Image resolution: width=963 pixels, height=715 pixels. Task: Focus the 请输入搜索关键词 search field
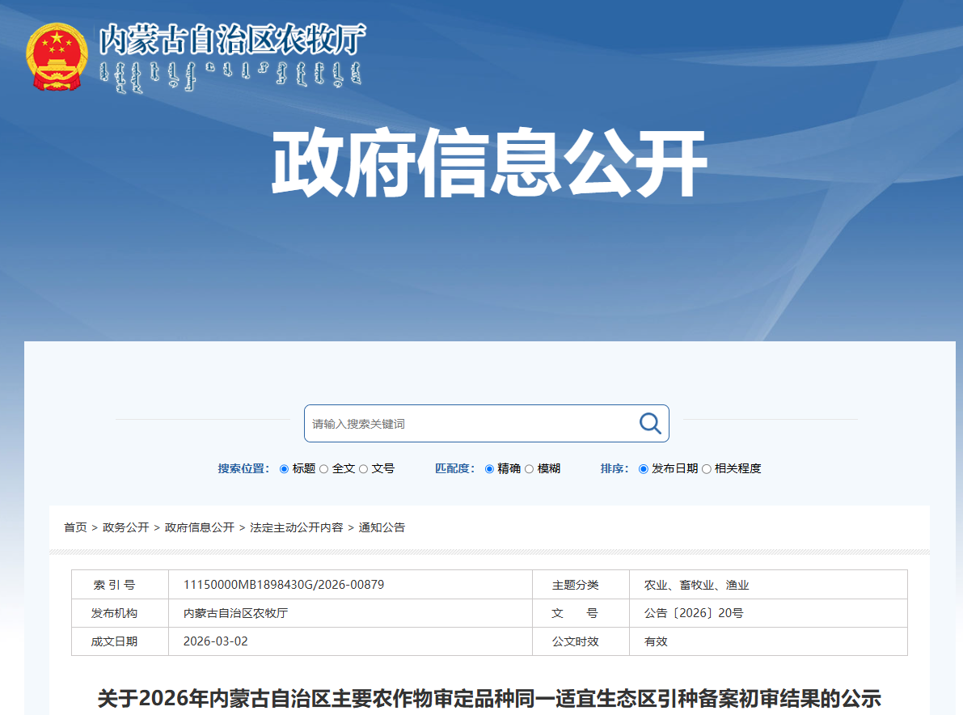469,424
